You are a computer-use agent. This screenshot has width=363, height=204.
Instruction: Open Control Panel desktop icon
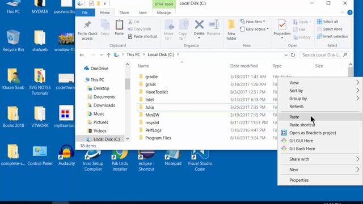click(x=40, y=155)
